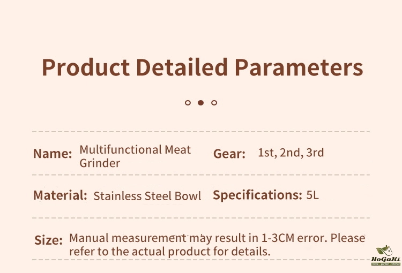Select the Multifunctional Meat Grinder text
The height and width of the screenshot is (273, 402).
[x=135, y=156]
